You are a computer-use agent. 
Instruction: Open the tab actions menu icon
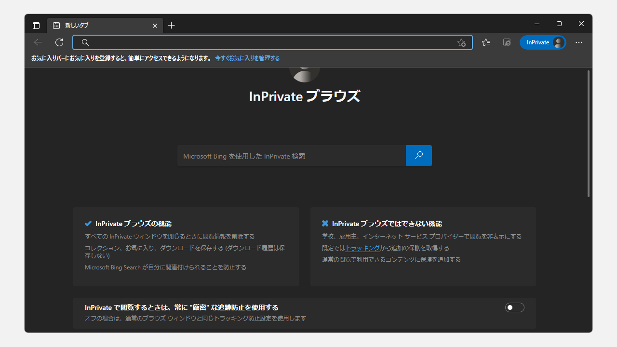click(x=36, y=26)
